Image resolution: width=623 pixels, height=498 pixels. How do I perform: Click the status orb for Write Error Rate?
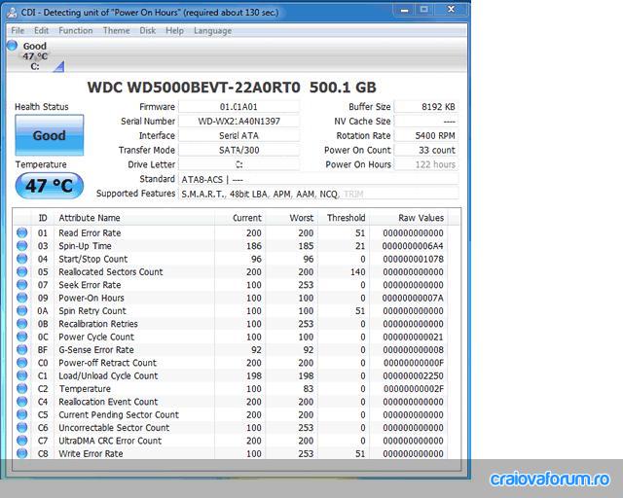[22, 453]
